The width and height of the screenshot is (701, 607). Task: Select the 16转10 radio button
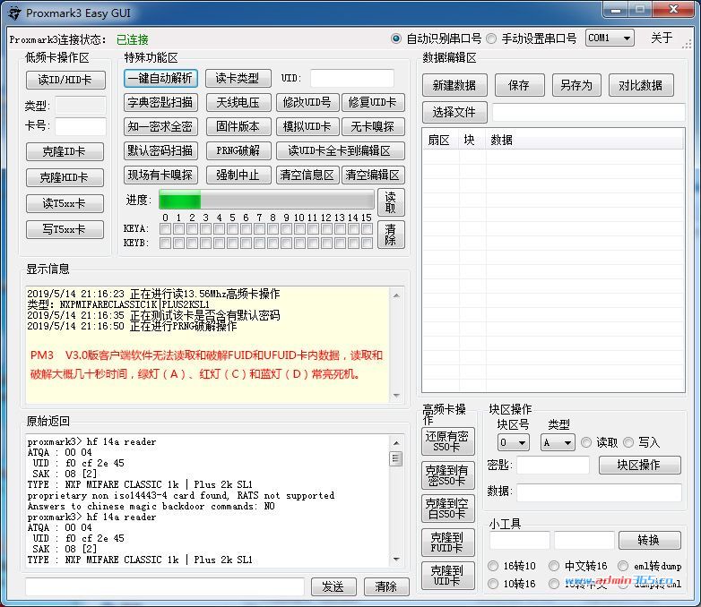pyautogui.click(x=493, y=566)
